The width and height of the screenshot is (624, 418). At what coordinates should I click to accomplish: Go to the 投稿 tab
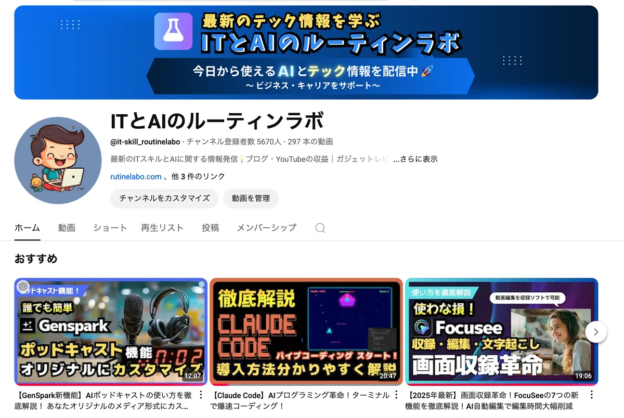coord(210,227)
